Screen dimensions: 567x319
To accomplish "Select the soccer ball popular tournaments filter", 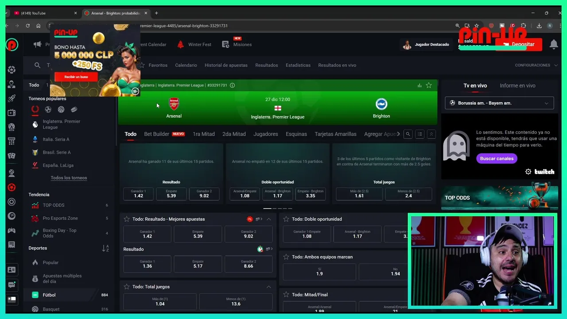I will point(48,109).
